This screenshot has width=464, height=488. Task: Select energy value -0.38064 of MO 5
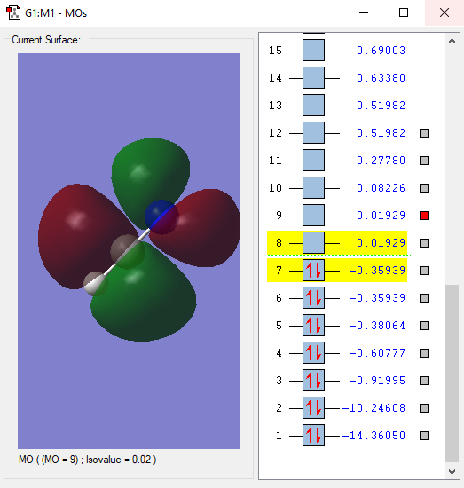pos(377,326)
